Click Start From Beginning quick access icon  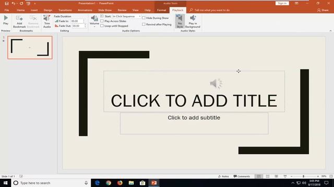click(28, 4)
